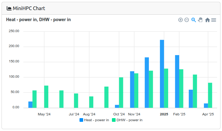Toggle Heat - power in series legend

tap(96, 120)
